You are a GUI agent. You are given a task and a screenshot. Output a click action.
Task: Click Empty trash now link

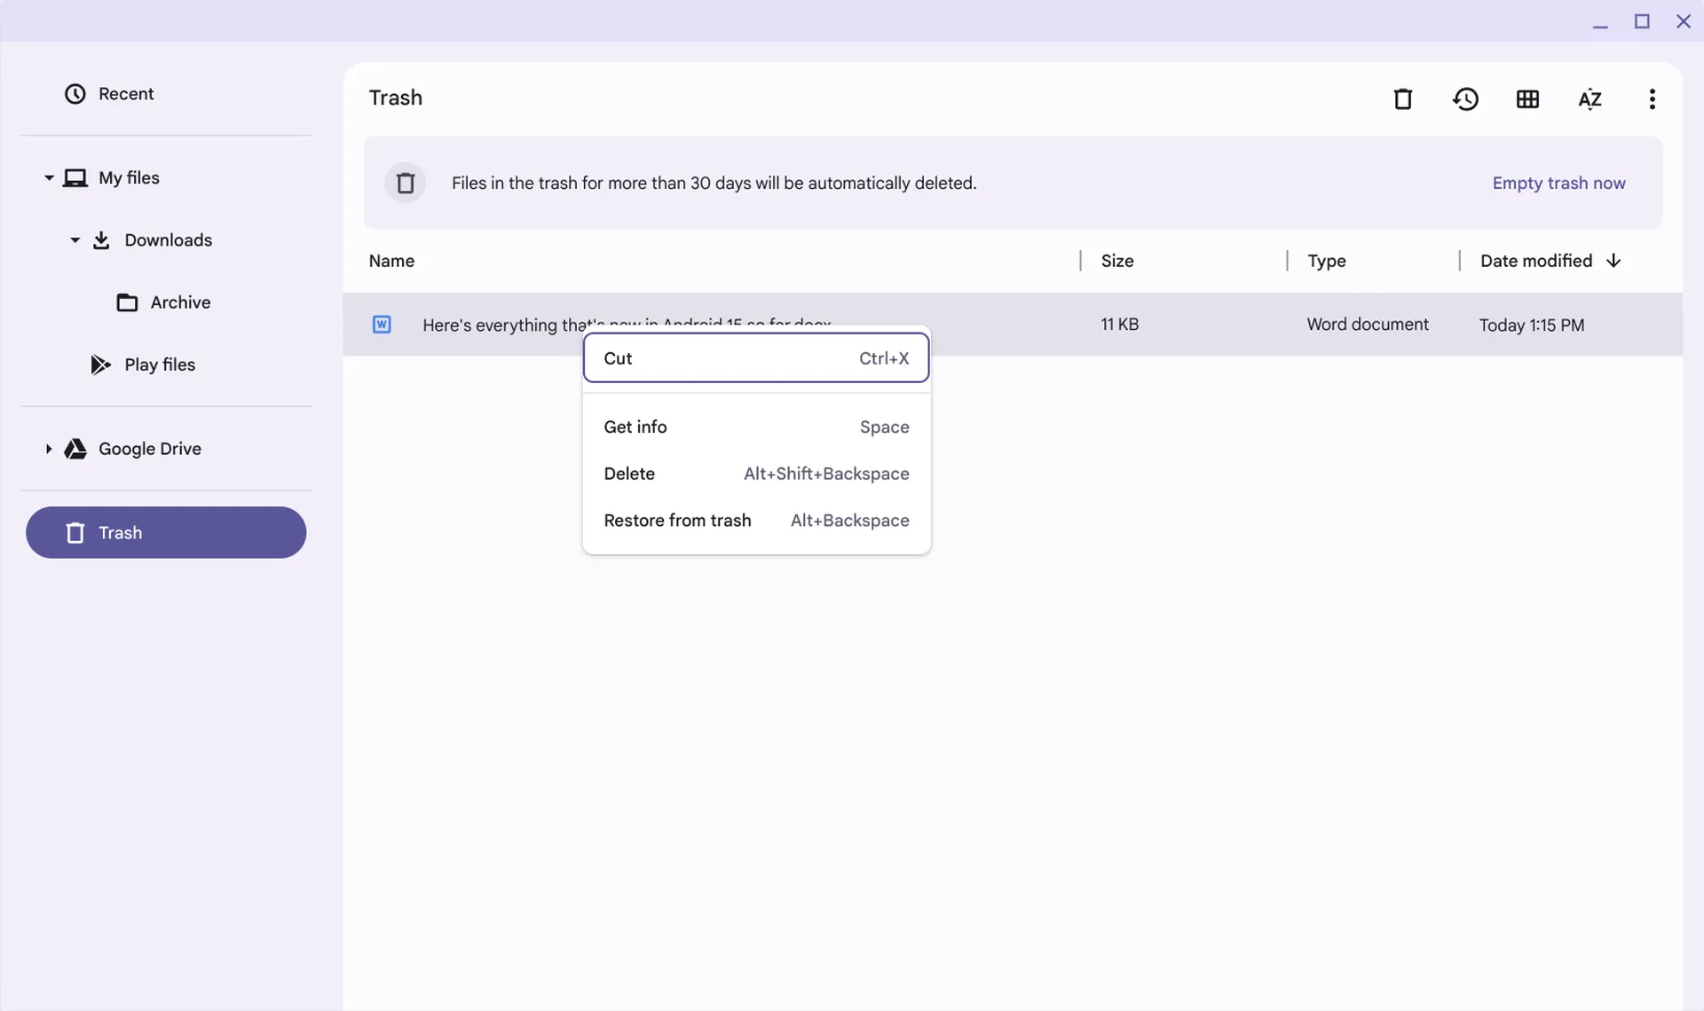click(1558, 183)
